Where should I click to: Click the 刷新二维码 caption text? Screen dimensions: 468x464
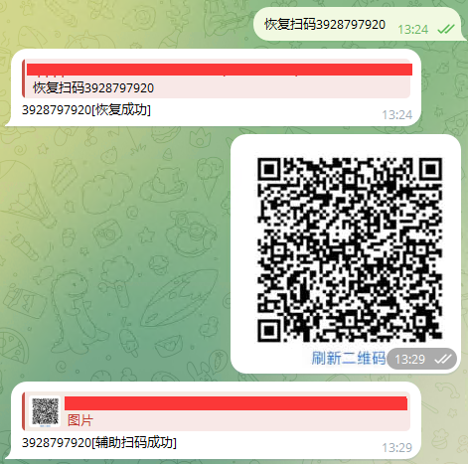[348, 358]
